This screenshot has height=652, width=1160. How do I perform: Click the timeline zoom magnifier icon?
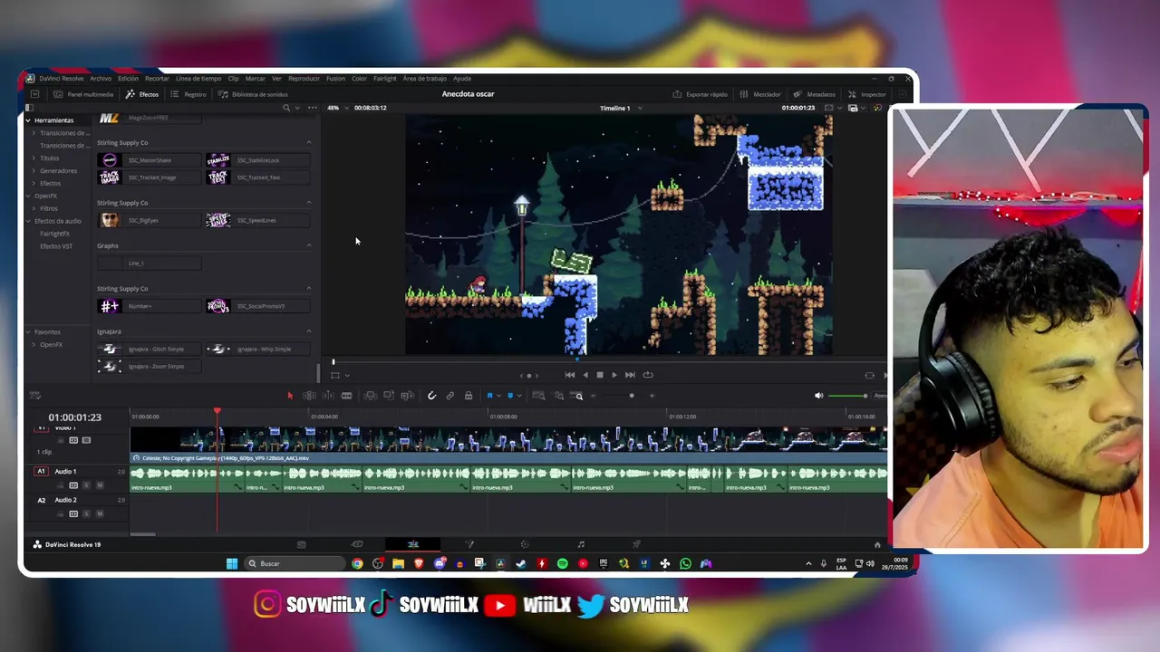click(578, 396)
